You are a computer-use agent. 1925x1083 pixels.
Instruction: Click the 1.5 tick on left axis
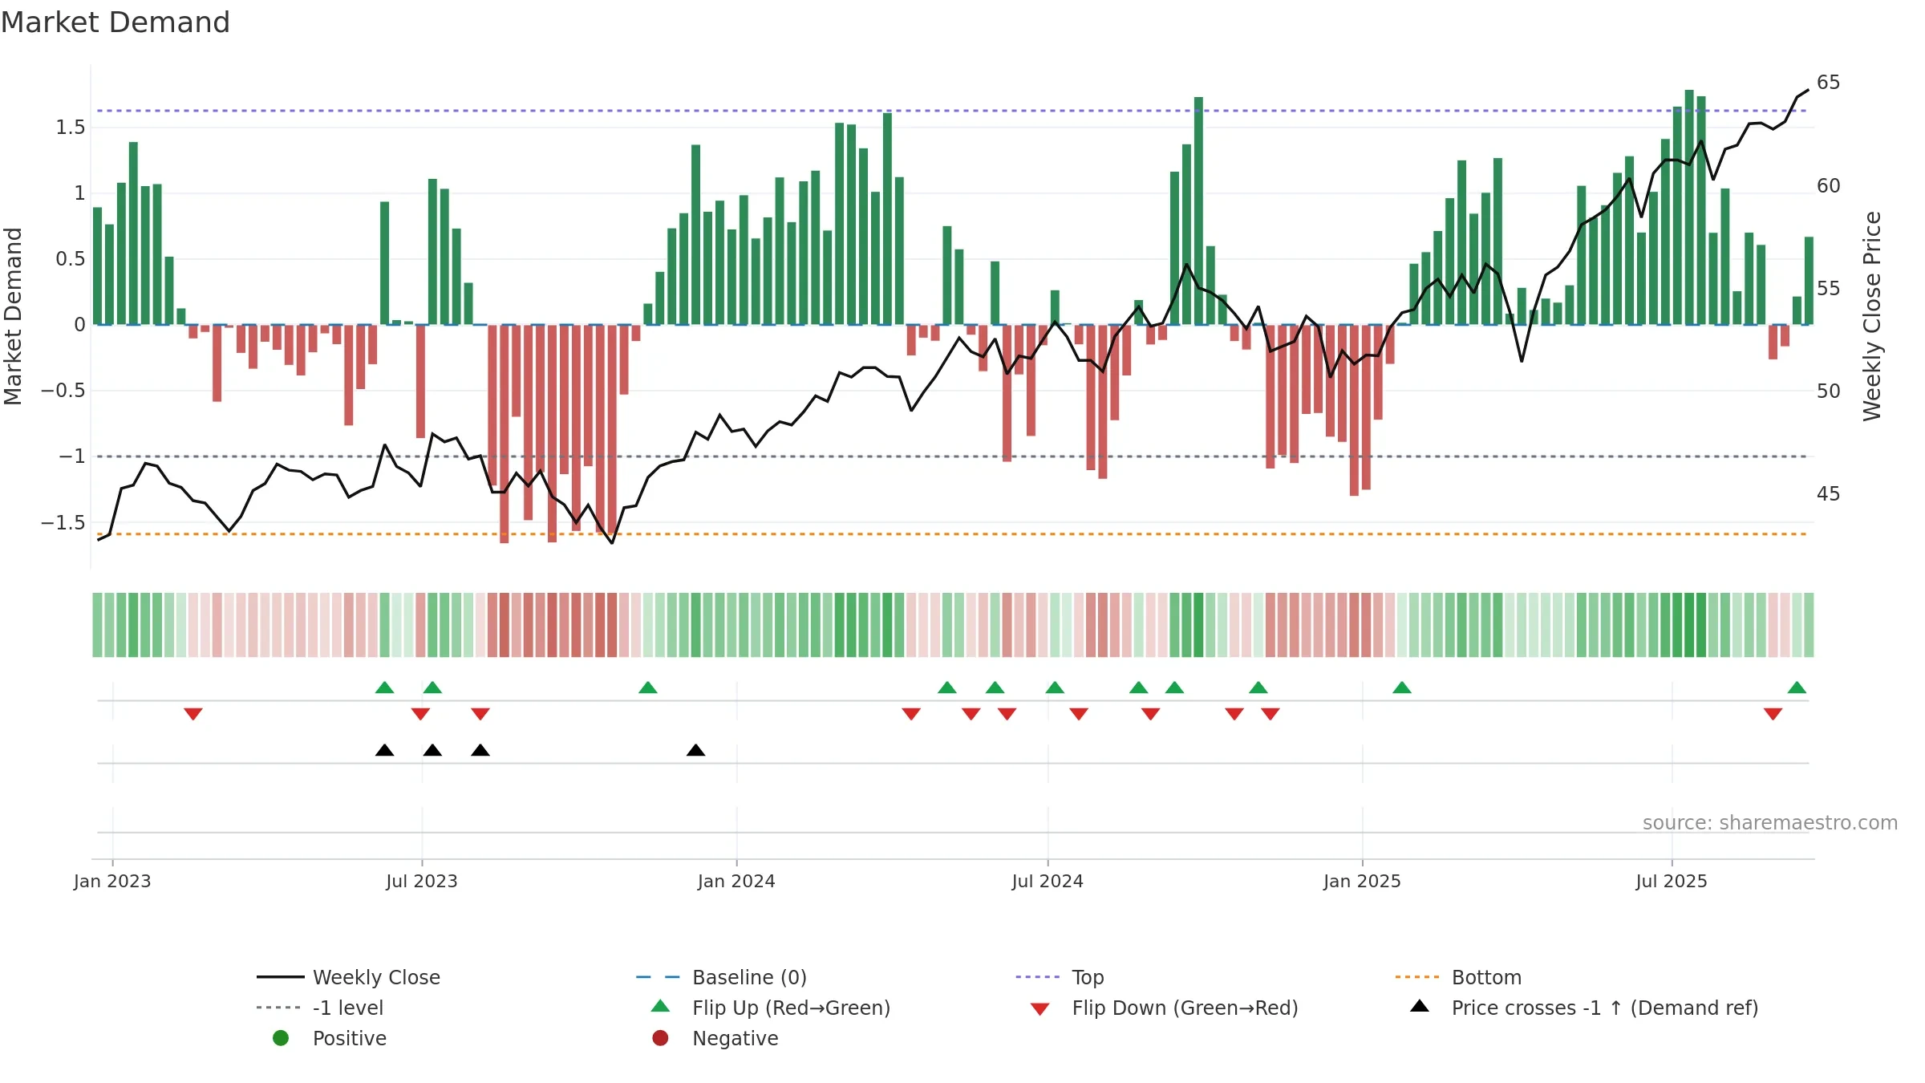(71, 128)
